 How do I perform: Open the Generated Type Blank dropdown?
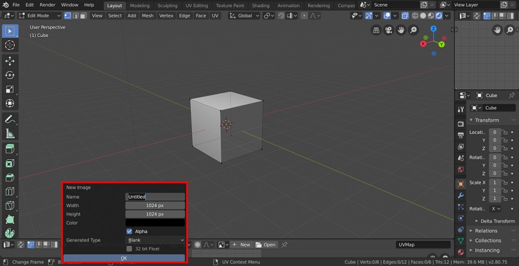point(155,240)
